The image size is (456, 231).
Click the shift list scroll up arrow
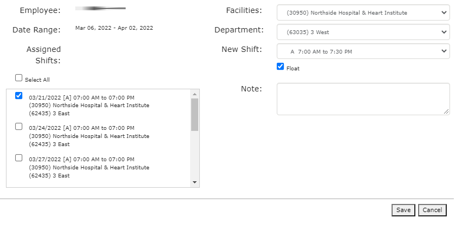[x=195, y=94]
